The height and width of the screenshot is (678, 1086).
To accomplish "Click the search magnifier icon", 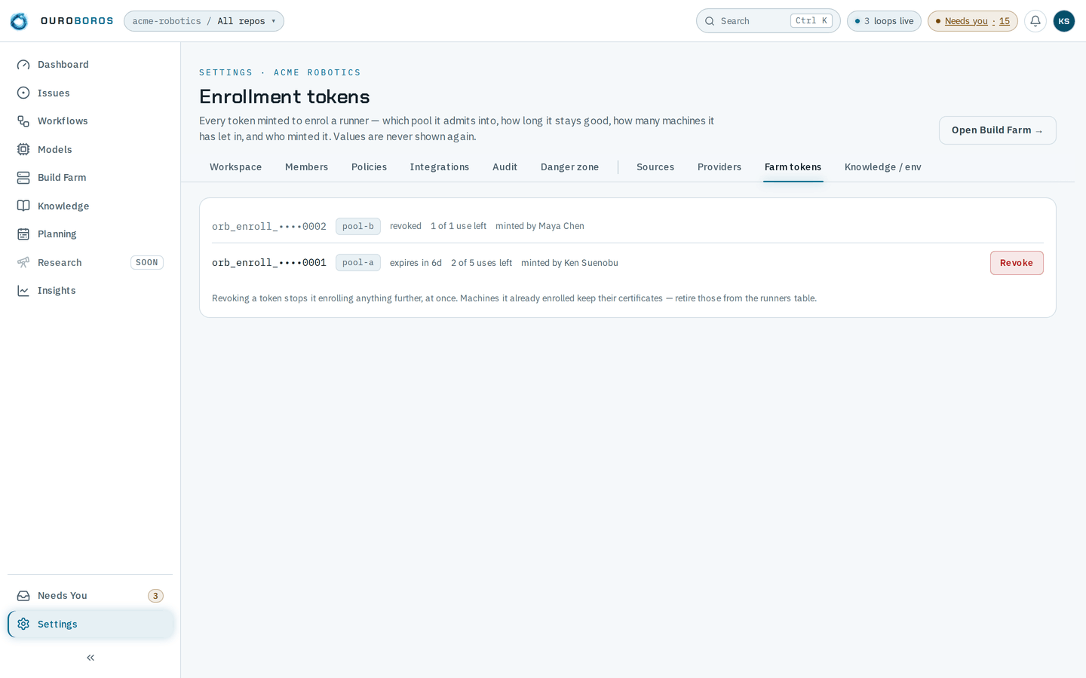I will (710, 21).
